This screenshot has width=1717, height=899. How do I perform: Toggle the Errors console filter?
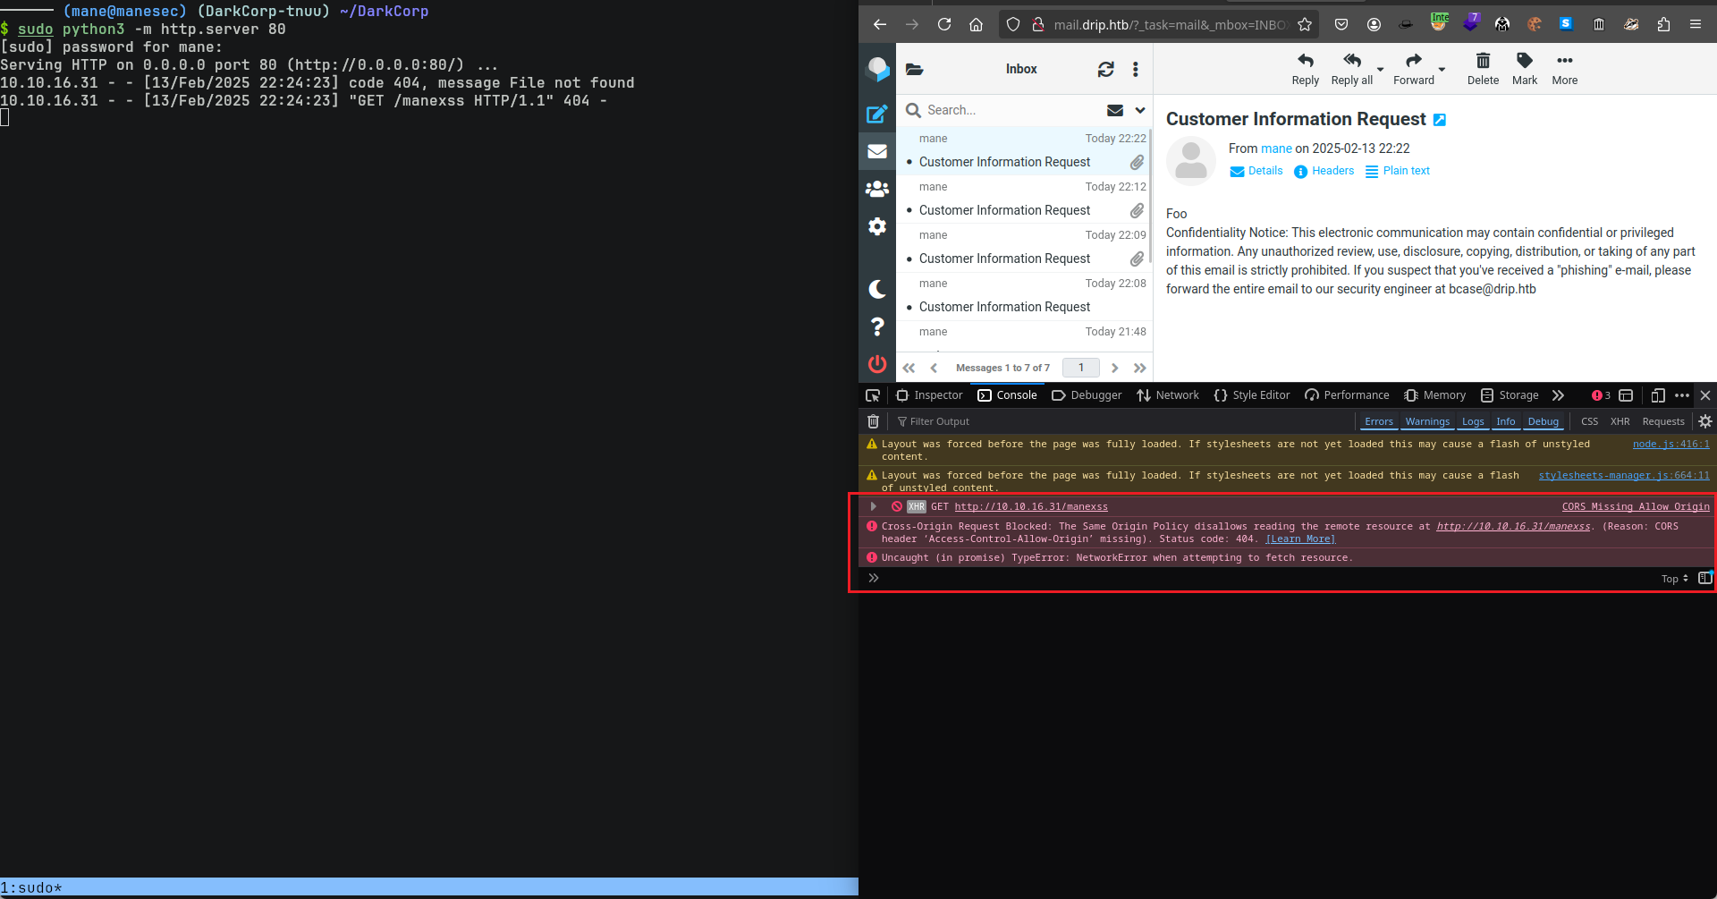[1378, 421]
